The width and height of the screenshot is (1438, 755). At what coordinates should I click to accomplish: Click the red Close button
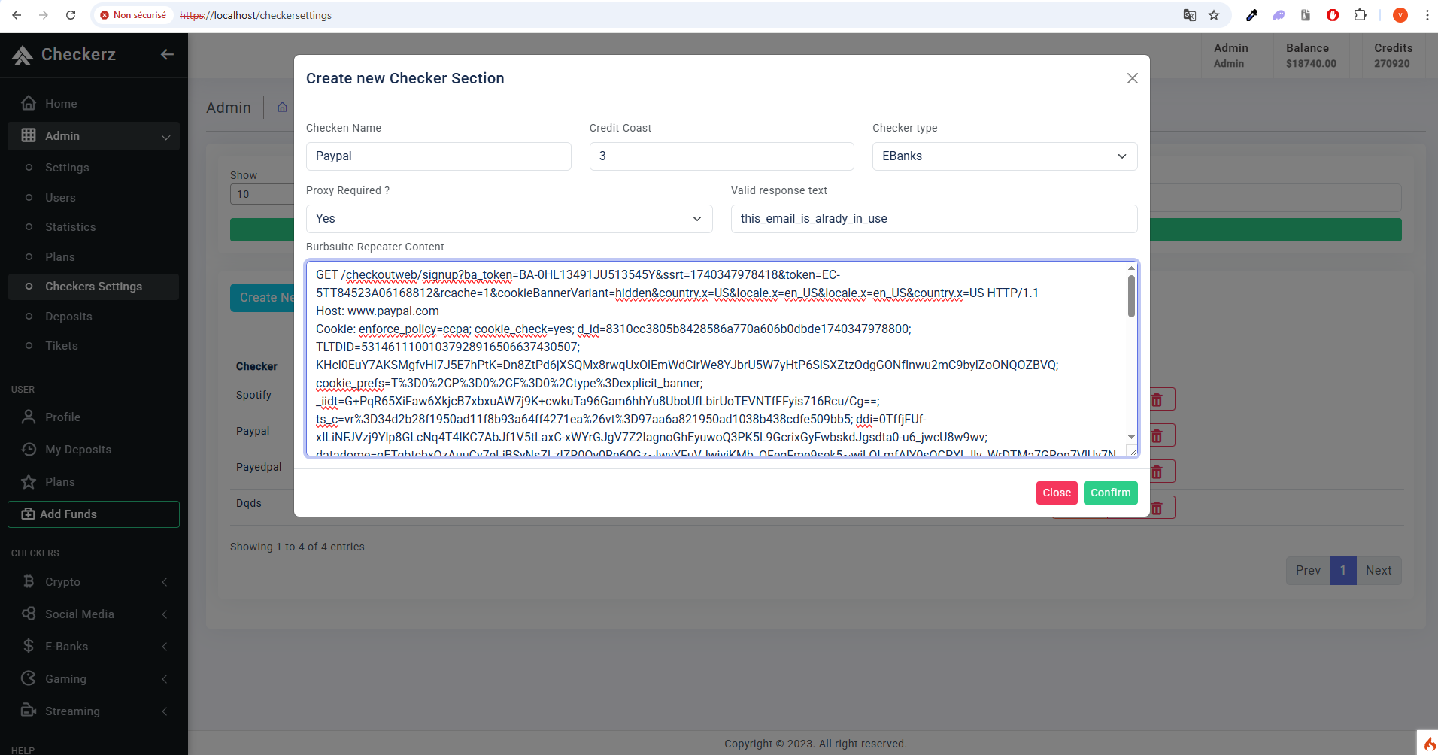pos(1057,493)
